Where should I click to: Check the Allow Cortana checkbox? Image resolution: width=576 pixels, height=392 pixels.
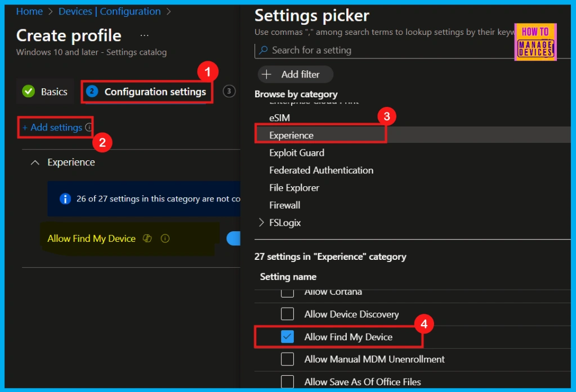click(x=287, y=292)
